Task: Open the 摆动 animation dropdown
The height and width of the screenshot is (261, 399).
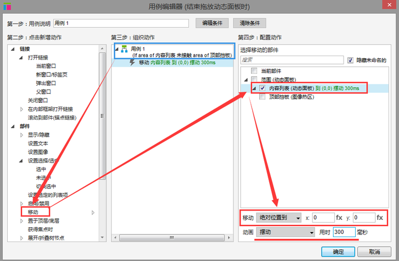Action: pyautogui.click(x=285, y=232)
